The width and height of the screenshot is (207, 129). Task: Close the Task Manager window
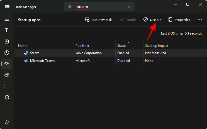tap(201, 4)
